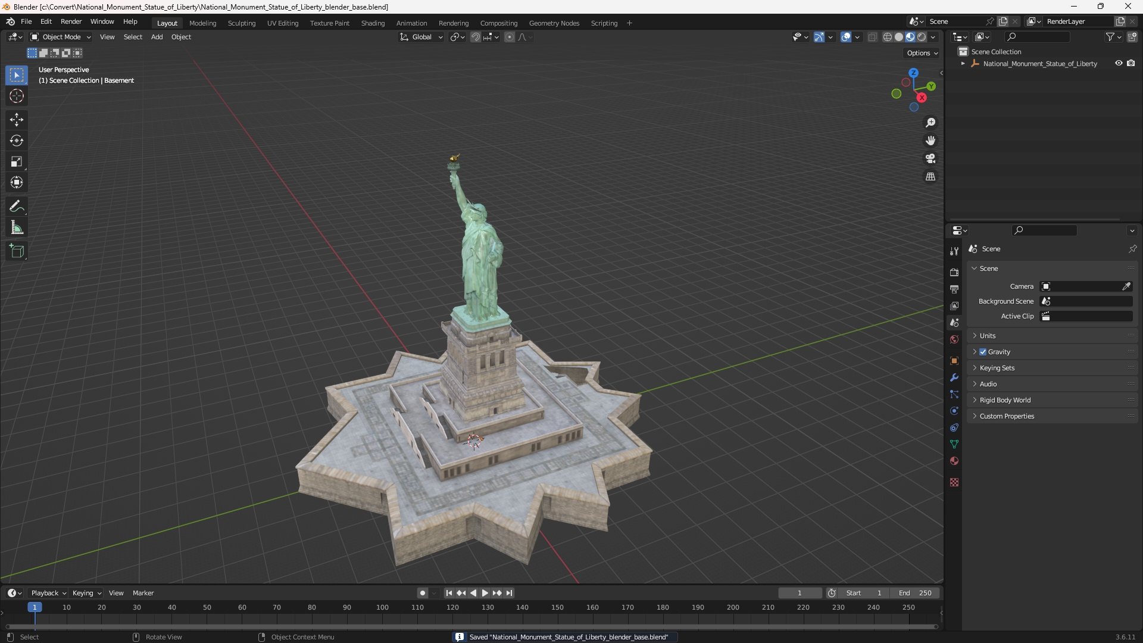Open the Object Mode dropdown

61,37
